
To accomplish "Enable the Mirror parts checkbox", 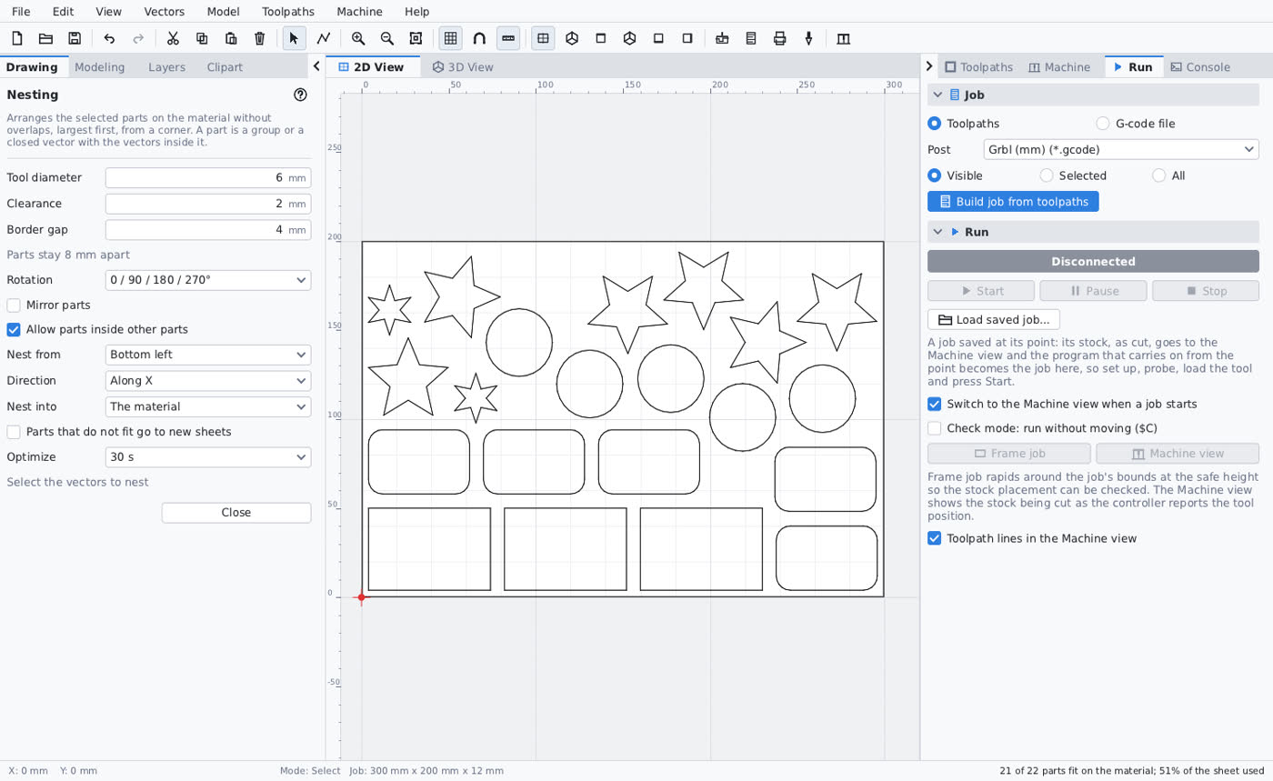I will tap(14, 305).
